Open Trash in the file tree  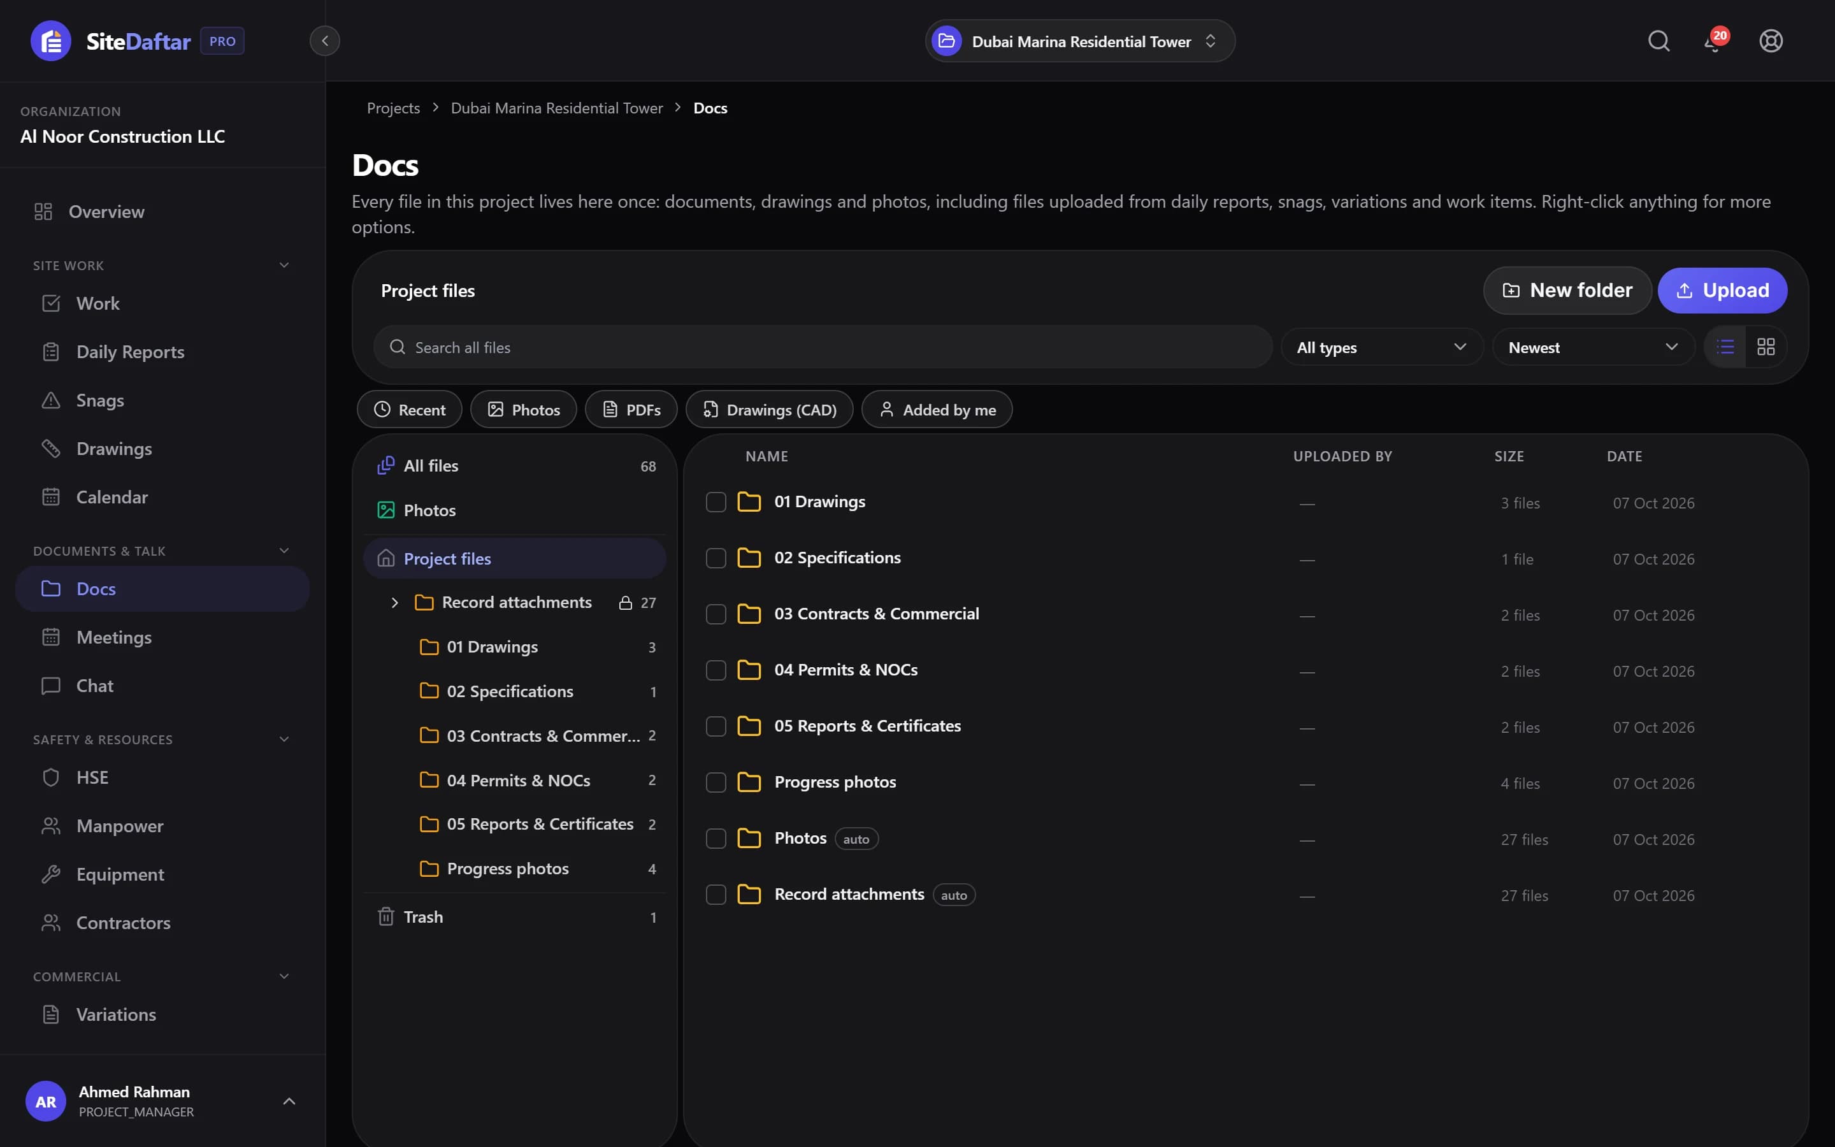point(515,917)
